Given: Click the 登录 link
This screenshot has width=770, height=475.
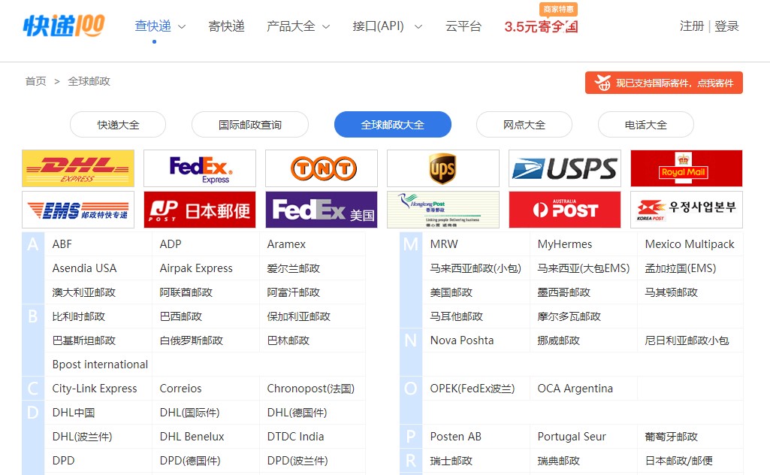Looking at the screenshot, I should 726,26.
